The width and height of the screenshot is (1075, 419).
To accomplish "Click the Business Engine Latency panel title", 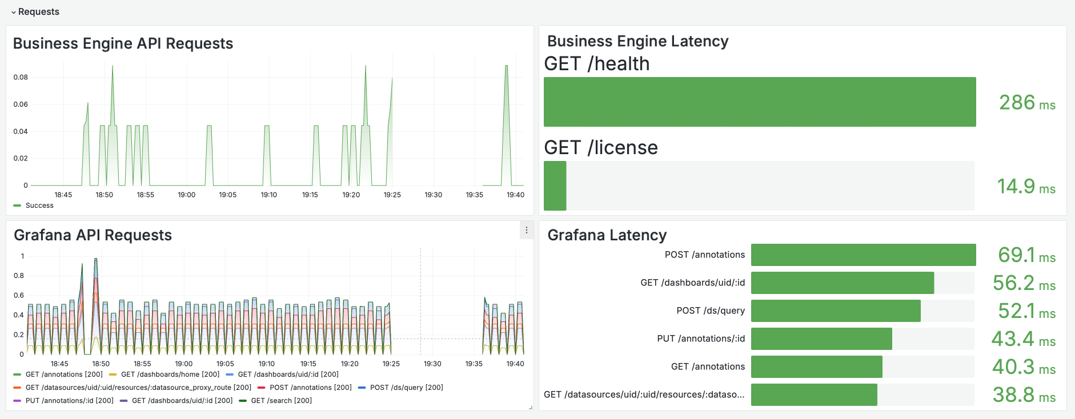I will 637,41.
